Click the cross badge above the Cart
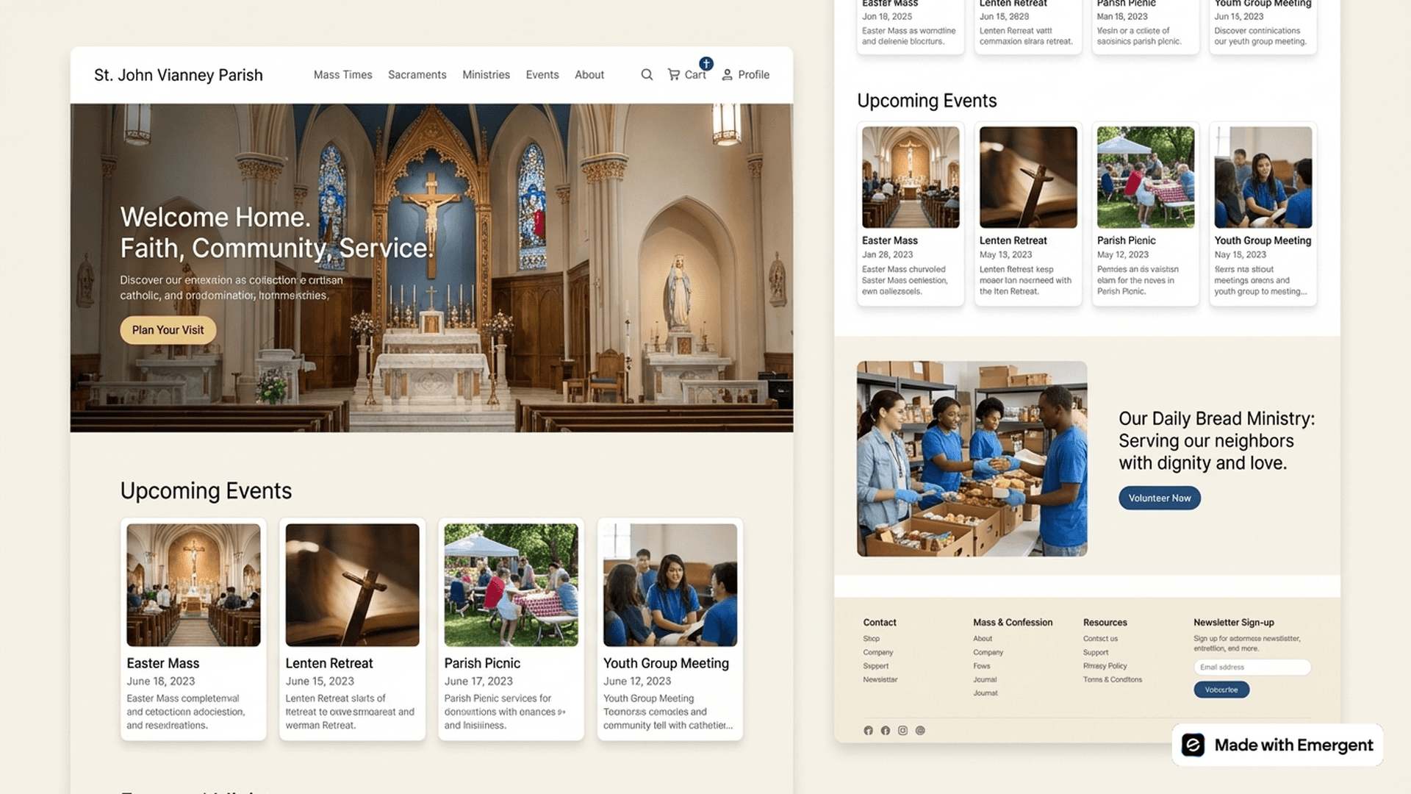The width and height of the screenshot is (1411, 794). (x=705, y=63)
